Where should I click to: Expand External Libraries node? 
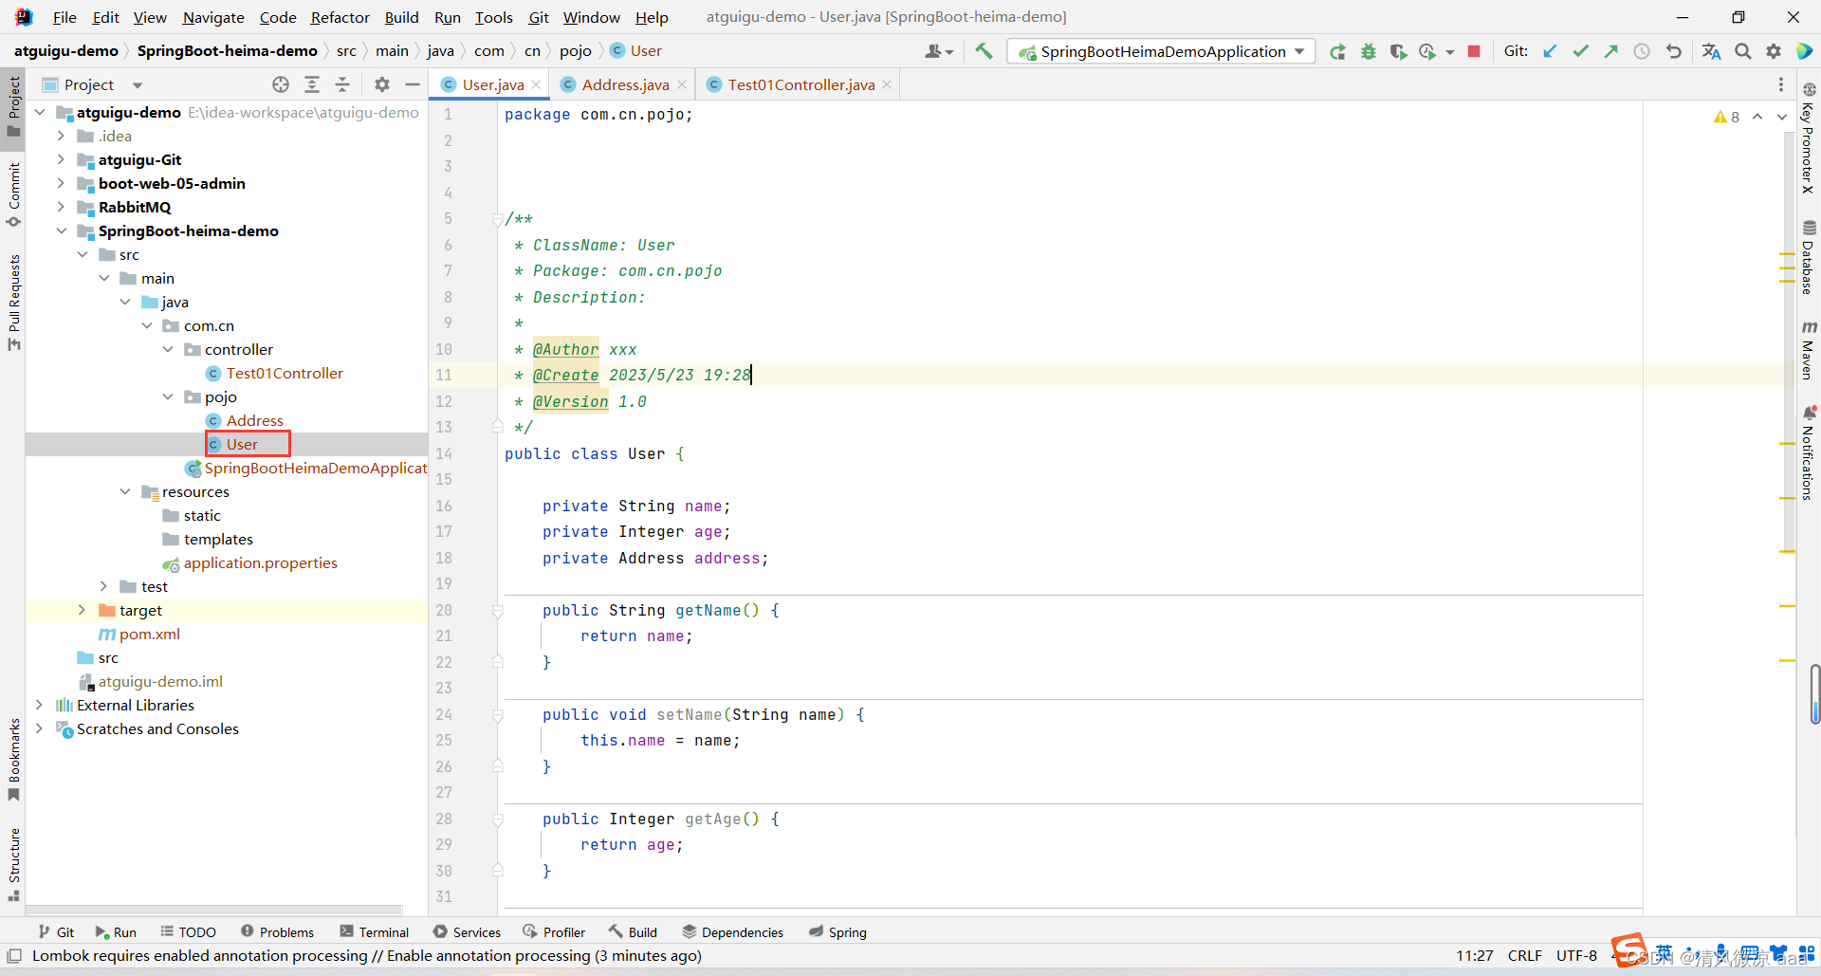click(39, 705)
